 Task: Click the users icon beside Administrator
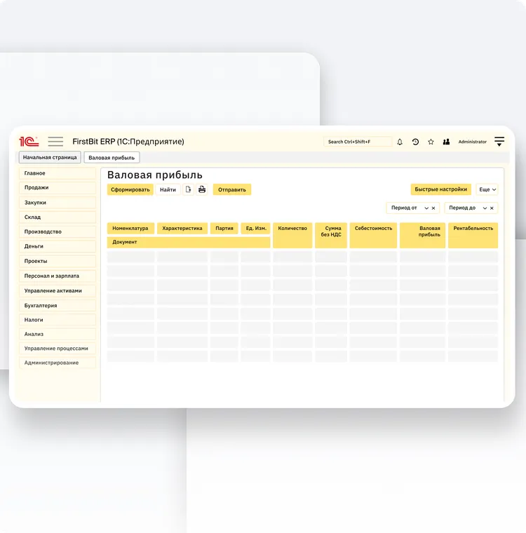[x=446, y=142]
